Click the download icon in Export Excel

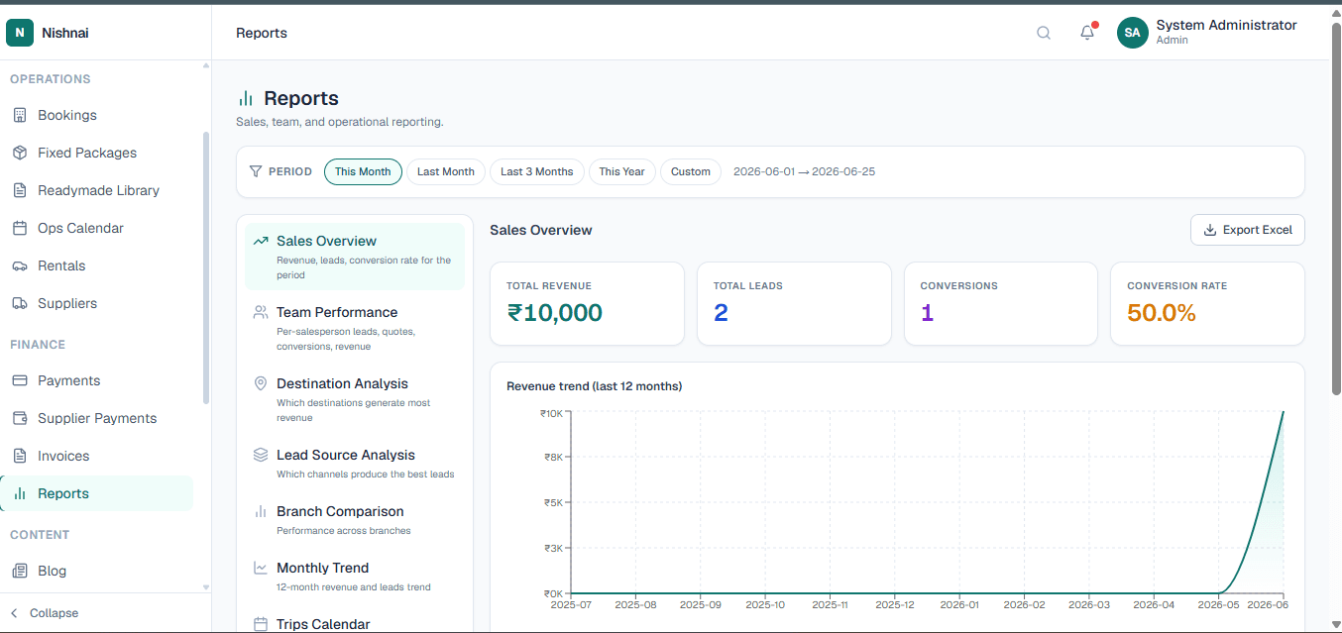[x=1209, y=230]
